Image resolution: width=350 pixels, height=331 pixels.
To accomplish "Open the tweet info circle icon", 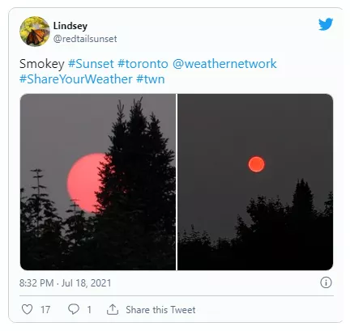I will point(326,282).
